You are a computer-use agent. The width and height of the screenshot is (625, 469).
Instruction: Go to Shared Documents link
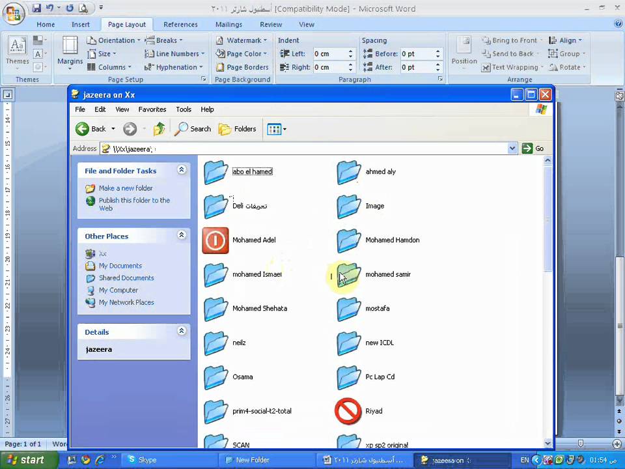pyautogui.click(x=126, y=278)
